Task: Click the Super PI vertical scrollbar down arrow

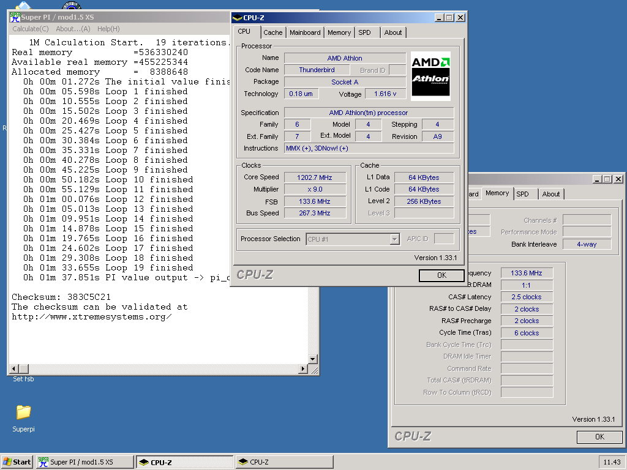Action: point(313,359)
